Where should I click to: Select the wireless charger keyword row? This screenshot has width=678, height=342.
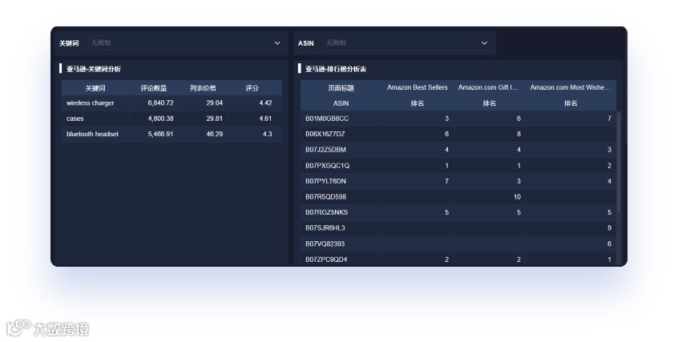[x=172, y=103]
